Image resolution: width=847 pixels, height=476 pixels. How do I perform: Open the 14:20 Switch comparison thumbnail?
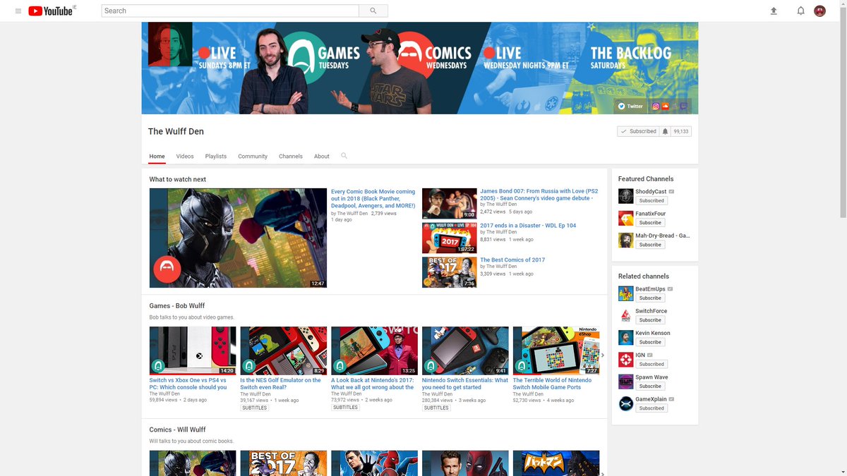pyautogui.click(x=193, y=350)
